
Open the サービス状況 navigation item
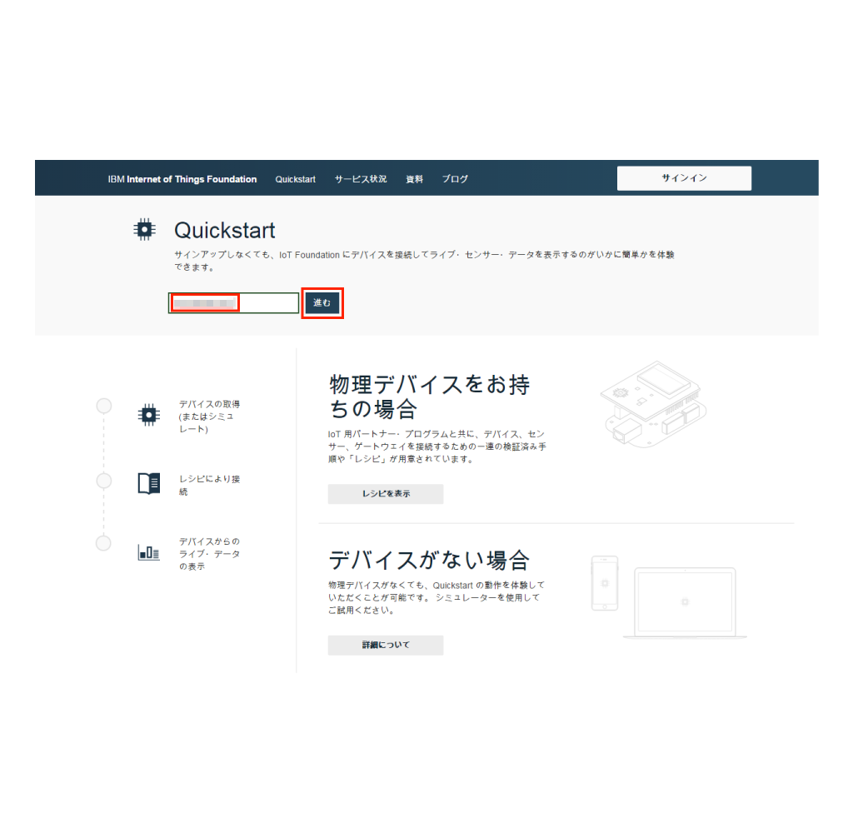point(361,179)
